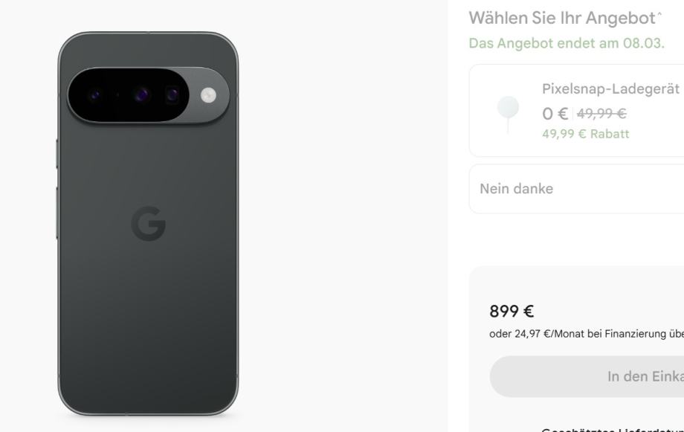The width and height of the screenshot is (684, 432).
Task: Click the 'Das Angebot endet am 08.03.' notice
Action: click(567, 43)
